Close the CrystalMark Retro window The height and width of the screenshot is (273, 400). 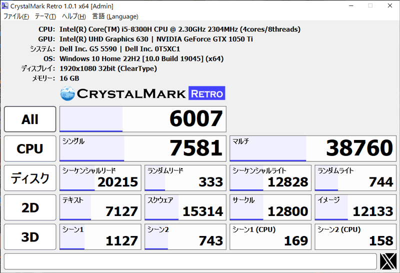(x=390, y=5)
